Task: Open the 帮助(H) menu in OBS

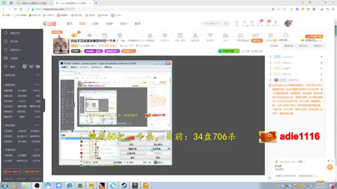Action: coord(108,67)
